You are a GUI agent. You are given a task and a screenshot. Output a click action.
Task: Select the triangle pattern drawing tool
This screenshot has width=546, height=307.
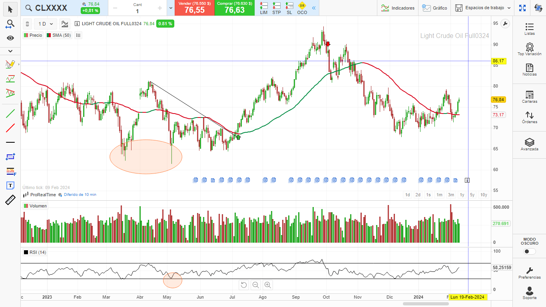10,93
